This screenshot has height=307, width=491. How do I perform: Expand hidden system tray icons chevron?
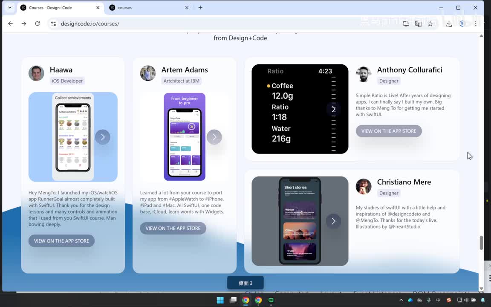click(401, 300)
